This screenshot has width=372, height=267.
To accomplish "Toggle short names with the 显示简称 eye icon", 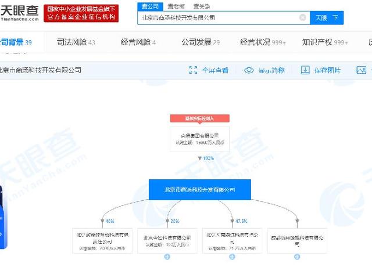I will 249,70.
